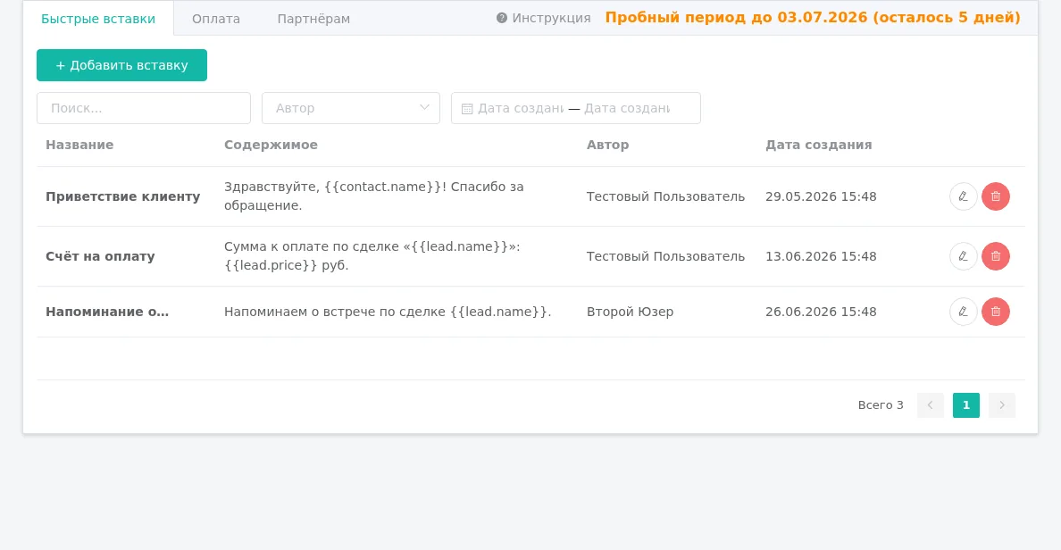The width and height of the screenshot is (1061, 550).
Task: Click the content "Напоминаем о встрече по сделке"
Action: pos(388,312)
